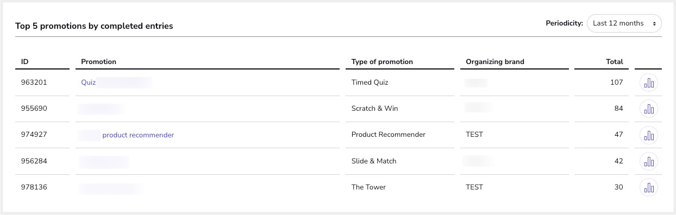Screen dimensions: 676x215
Task: Select the Timed Quiz type cell
Action: tap(370, 83)
